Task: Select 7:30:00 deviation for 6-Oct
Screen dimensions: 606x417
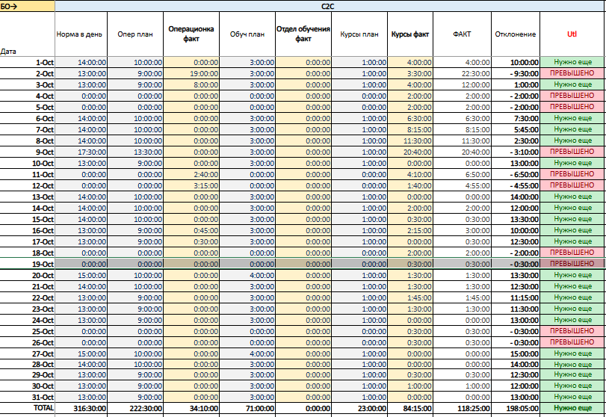Action: (516, 118)
